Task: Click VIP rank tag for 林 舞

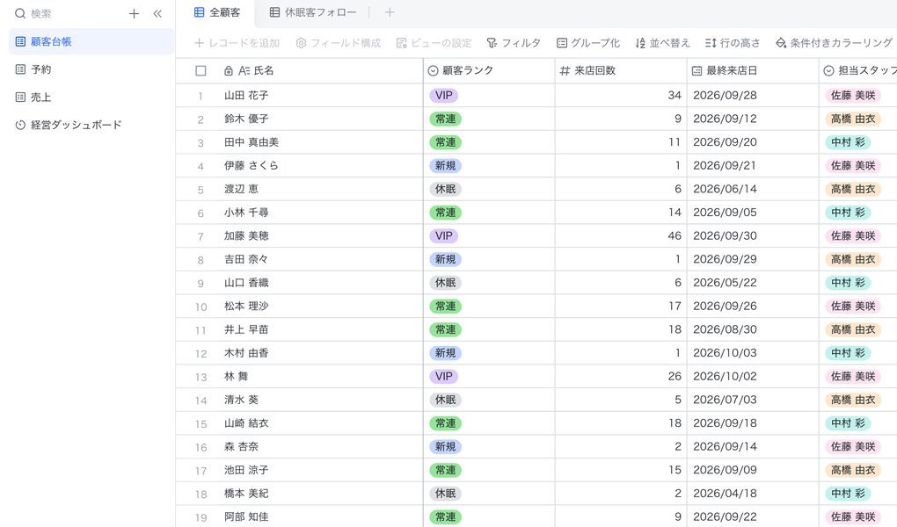Action: (x=443, y=377)
